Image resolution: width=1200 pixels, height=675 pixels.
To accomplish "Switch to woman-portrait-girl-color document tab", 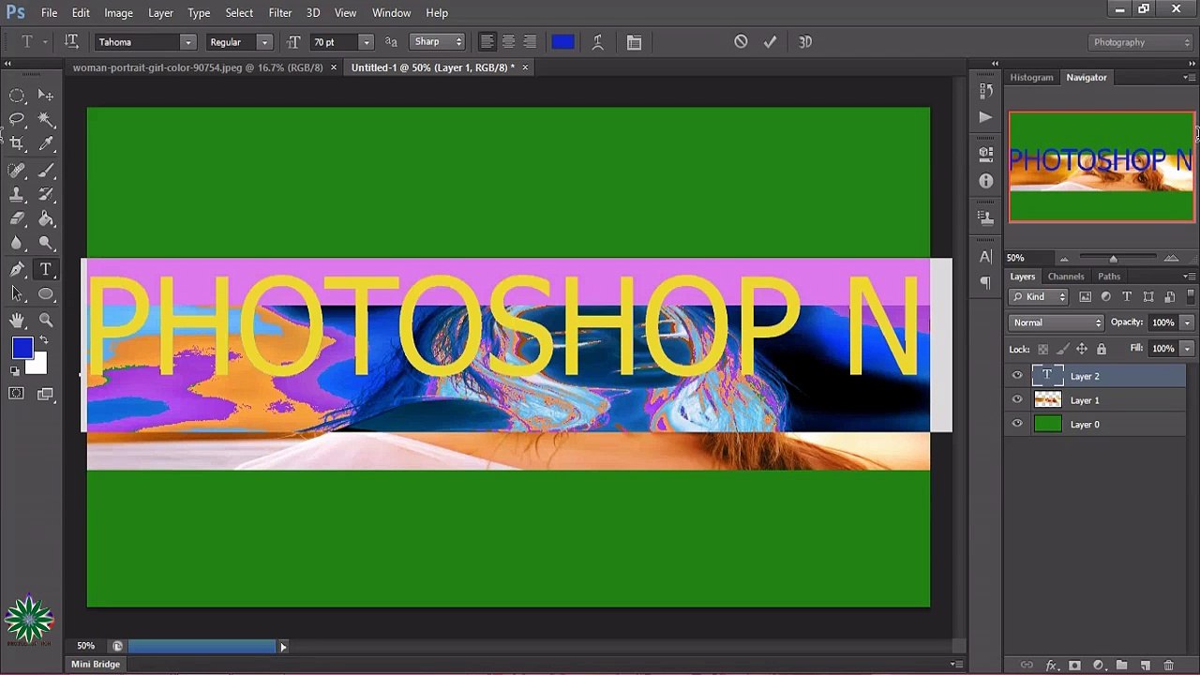I will pyautogui.click(x=198, y=67).
